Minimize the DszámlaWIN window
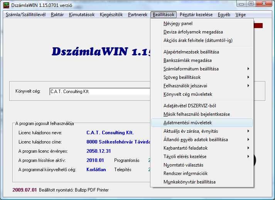275x200 pixels. (241, 4)
